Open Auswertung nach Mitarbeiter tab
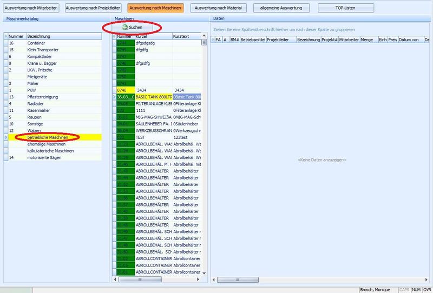433x293 pixels. [x=31, y=8]
